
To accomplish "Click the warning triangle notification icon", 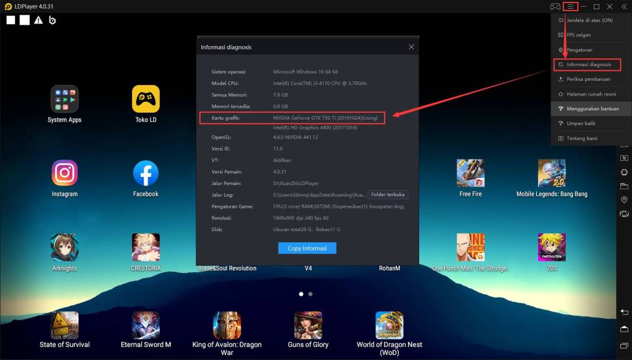I will pos(38,20).
